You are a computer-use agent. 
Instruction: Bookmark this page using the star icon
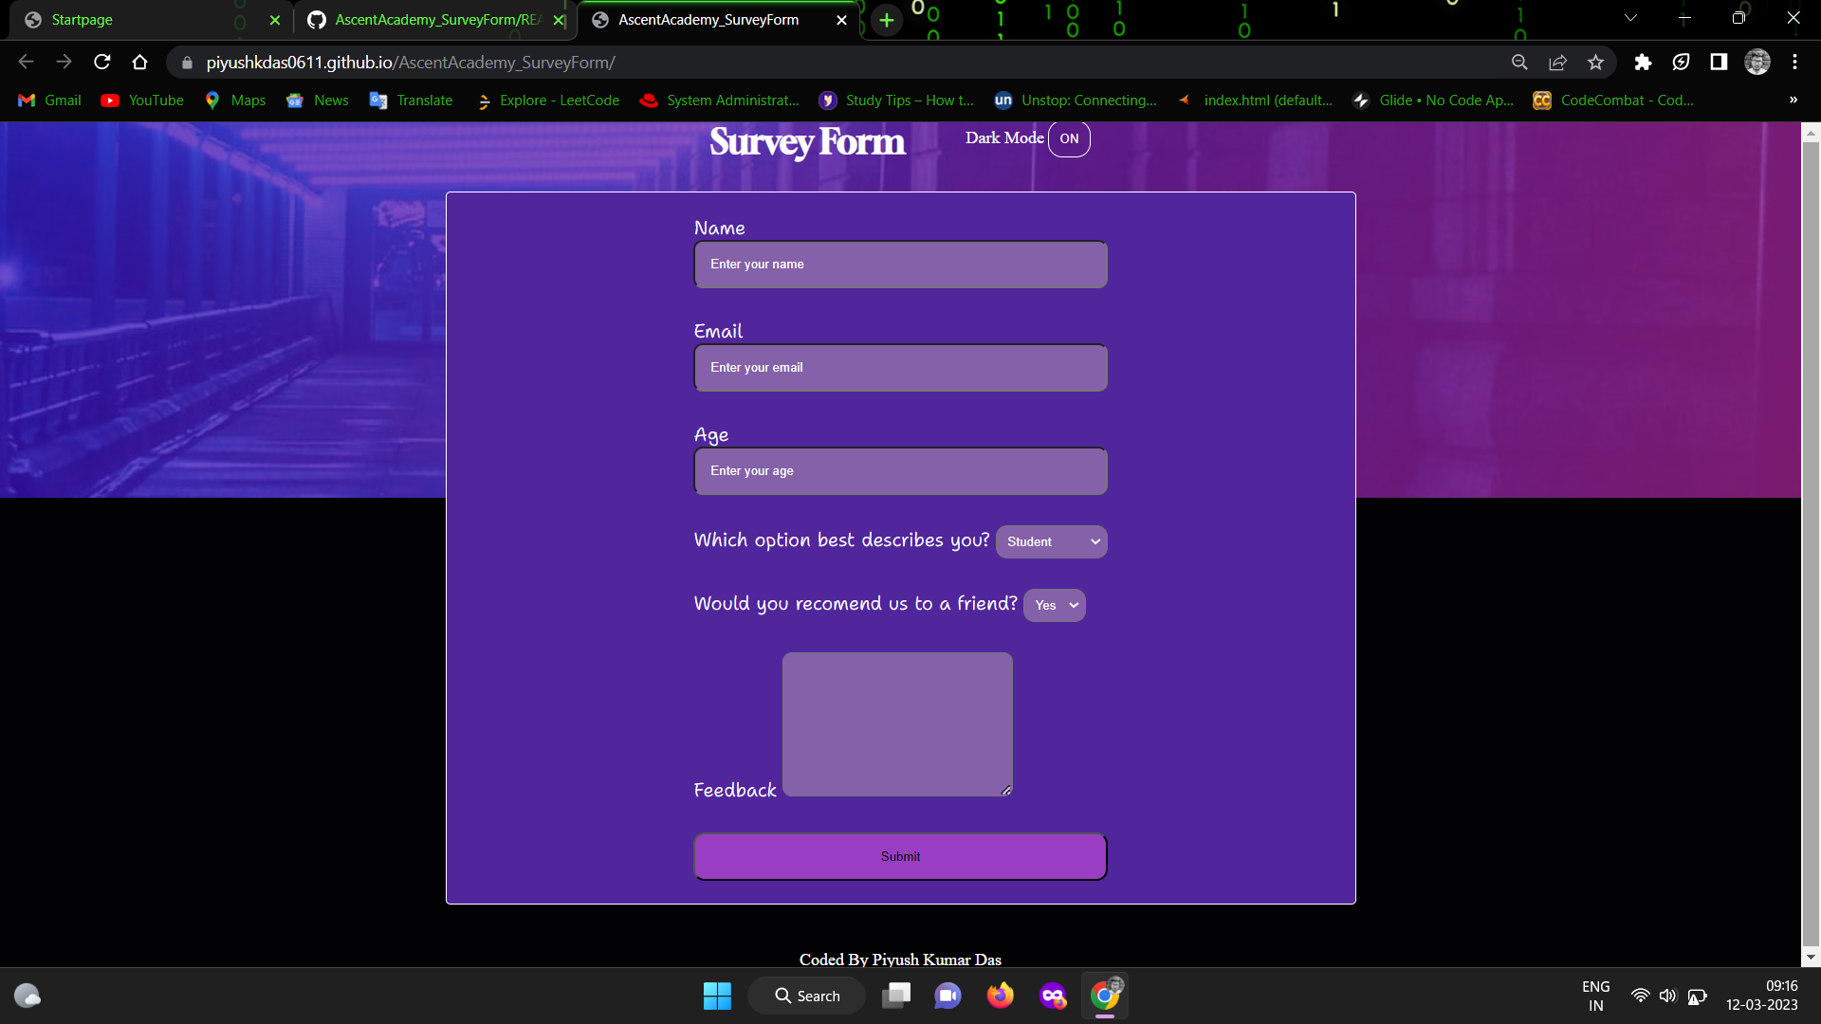pyautogui.click(x=1595, y=62)
